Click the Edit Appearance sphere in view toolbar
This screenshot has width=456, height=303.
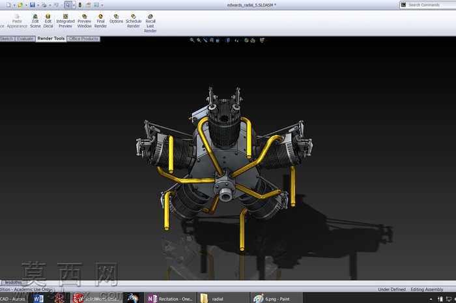(x=246, y=40)
